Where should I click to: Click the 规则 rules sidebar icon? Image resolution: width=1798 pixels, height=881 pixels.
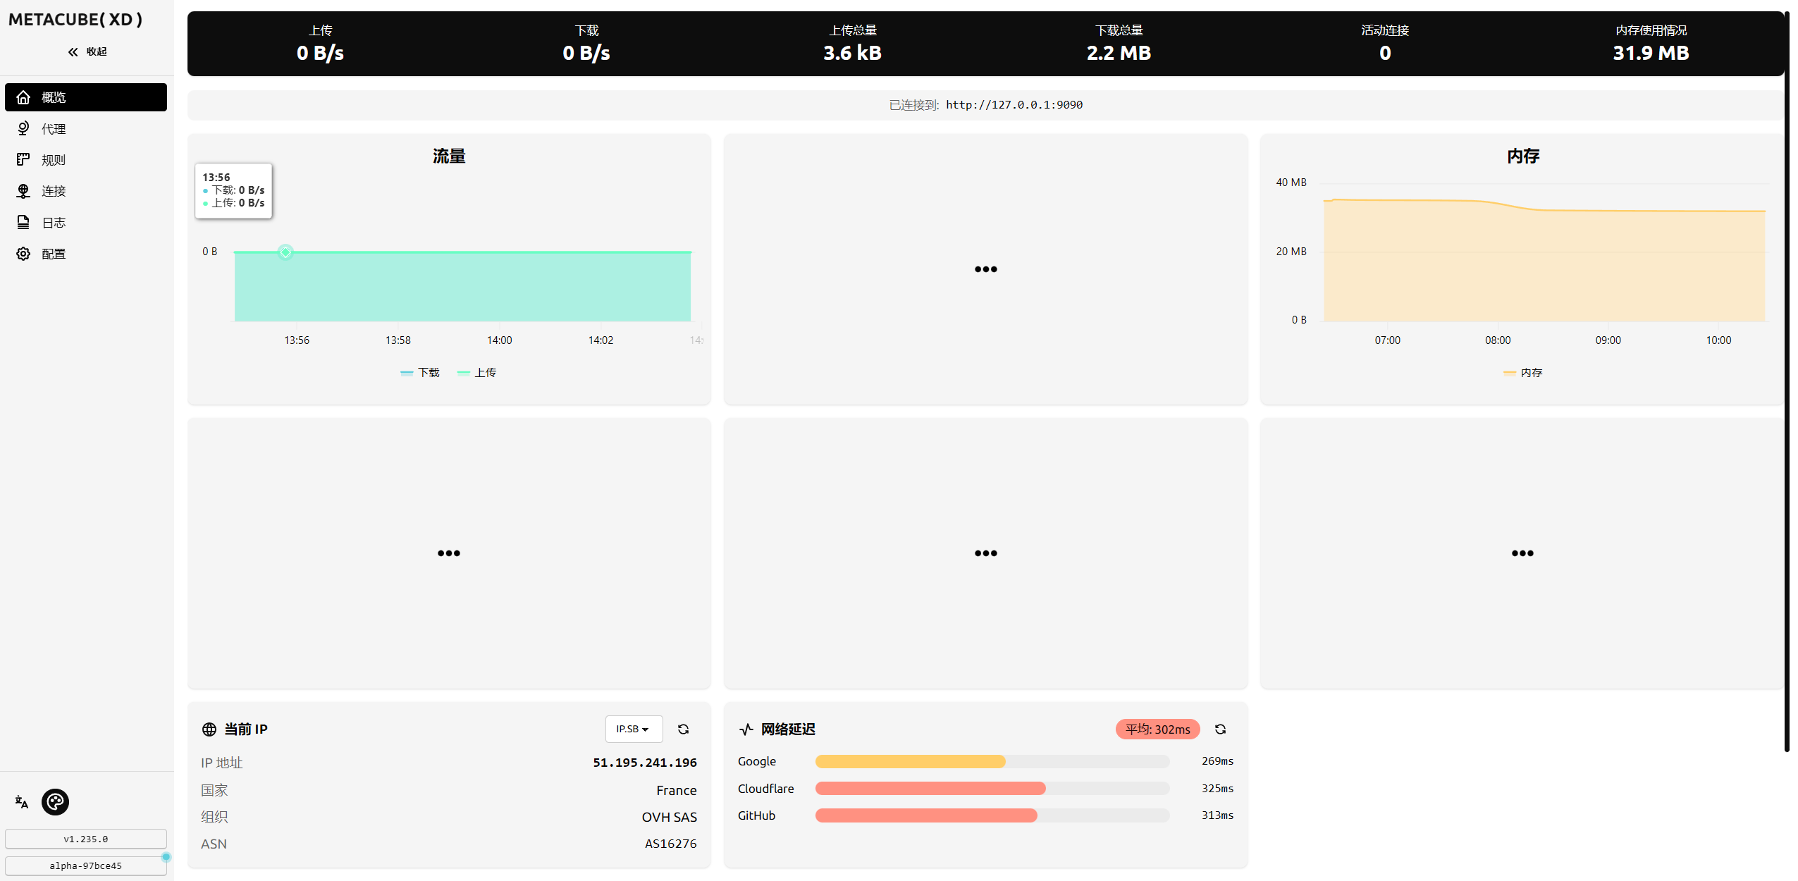pyautogui.click(x=23, y=160)
